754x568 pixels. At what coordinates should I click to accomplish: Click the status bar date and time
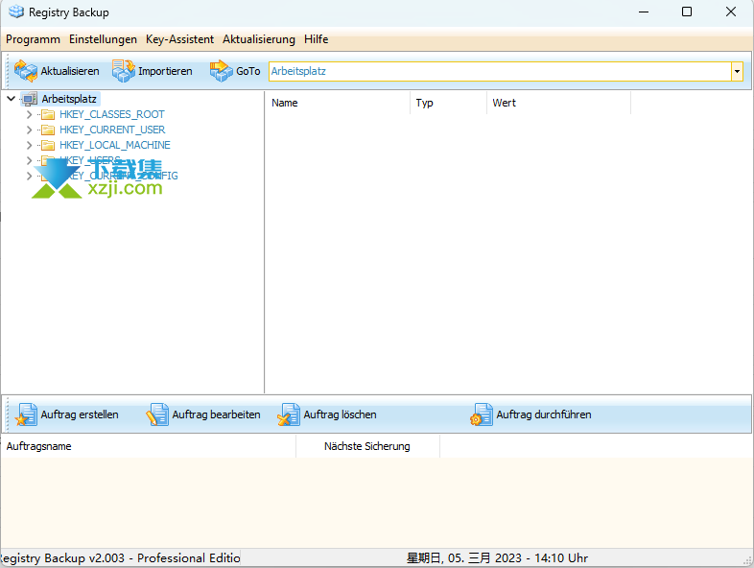pos(497,557)
